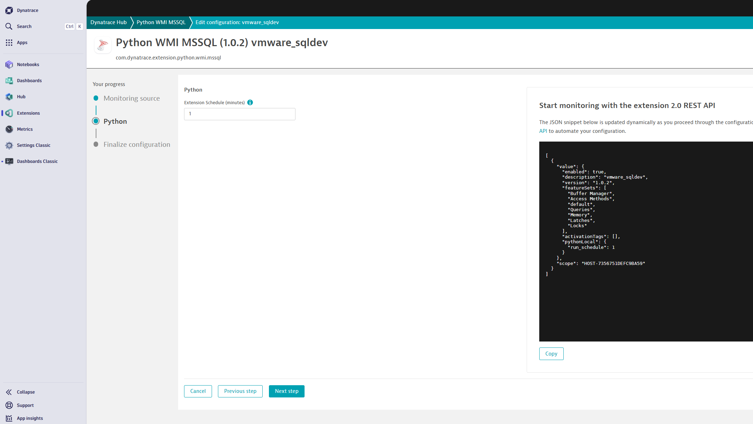Viewport: 753px width, 424px height.
Task: Open Settings Classic menu label
Action: (34, 145)
